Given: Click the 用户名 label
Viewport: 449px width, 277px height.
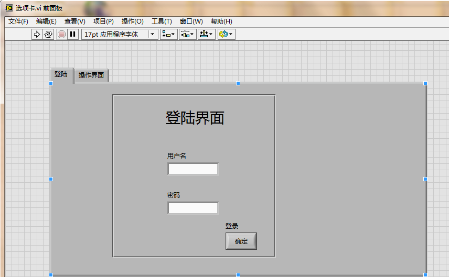Looking at the screenshot, I should point(176,156).
